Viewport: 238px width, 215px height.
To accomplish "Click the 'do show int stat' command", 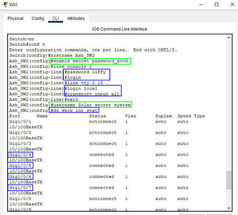I will (x=74, y=110).
